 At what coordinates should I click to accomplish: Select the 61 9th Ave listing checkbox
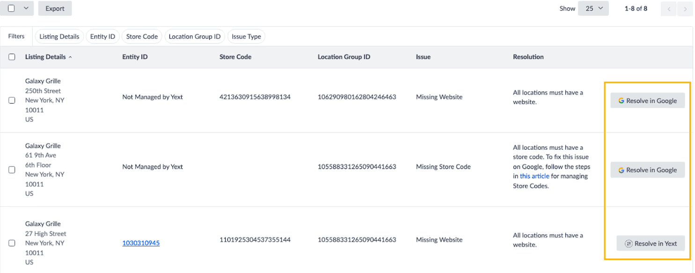pyautogui.click(x=12, y=170)
